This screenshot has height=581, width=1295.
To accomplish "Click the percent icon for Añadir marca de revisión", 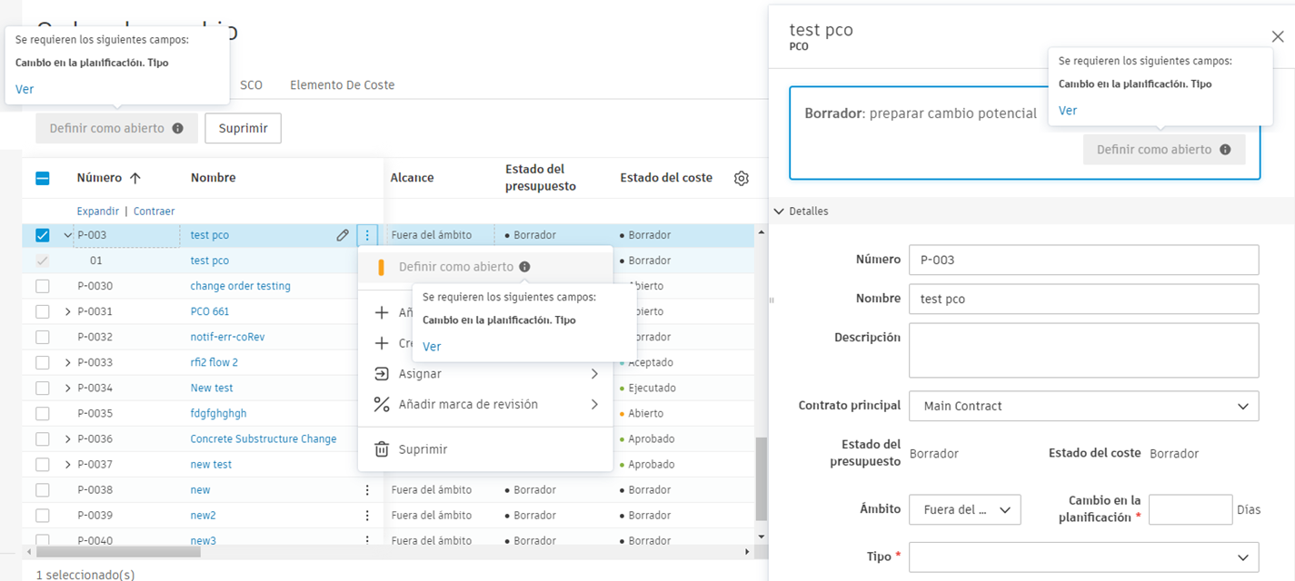I will (382, 405).
